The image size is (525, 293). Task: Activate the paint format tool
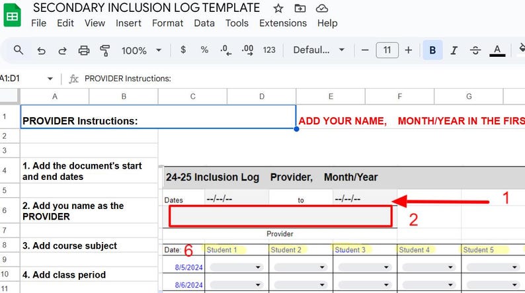tap(105, 50)
